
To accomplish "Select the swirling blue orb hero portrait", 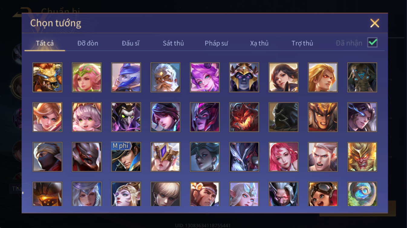I will point(362,194).
